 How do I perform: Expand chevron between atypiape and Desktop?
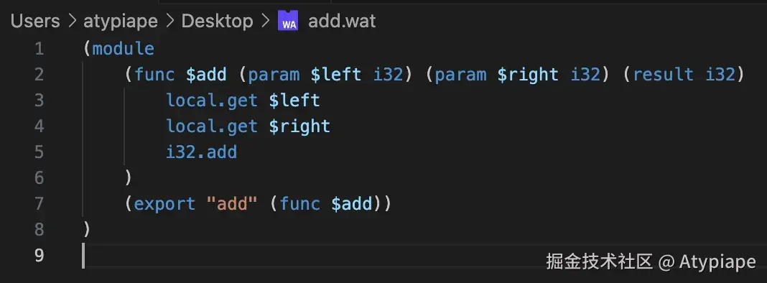click(x=169, y=22)
